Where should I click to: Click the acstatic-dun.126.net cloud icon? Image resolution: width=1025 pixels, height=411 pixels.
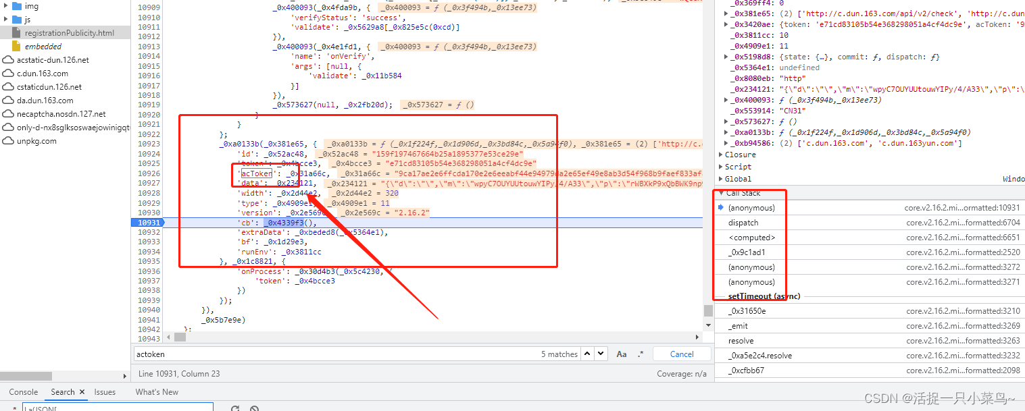click(8, 60)
